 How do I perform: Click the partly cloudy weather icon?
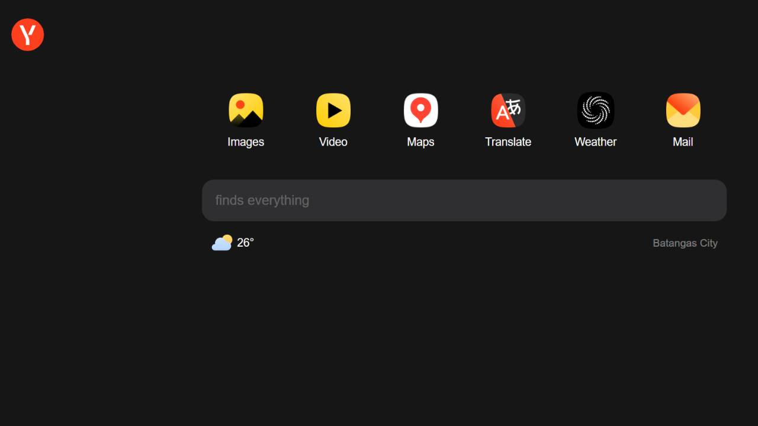point(222,243)
